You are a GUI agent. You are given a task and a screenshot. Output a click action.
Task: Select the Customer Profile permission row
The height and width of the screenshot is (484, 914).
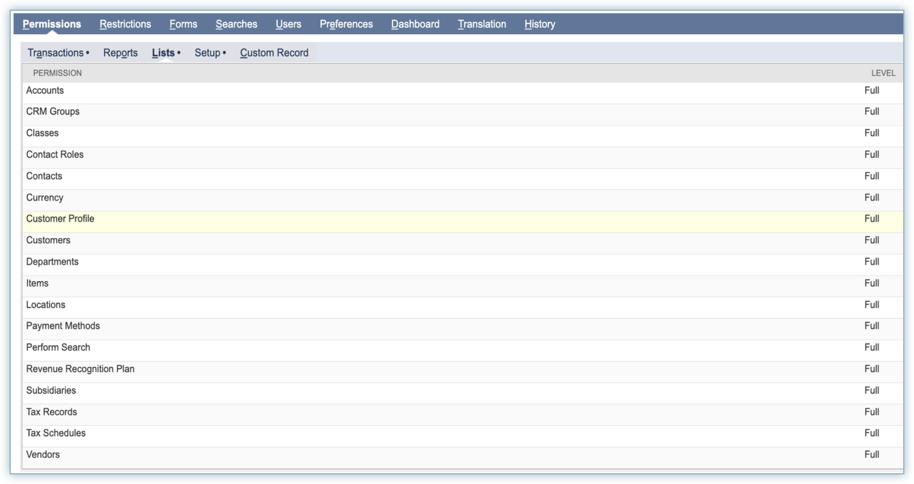click(x=60, y=219)
